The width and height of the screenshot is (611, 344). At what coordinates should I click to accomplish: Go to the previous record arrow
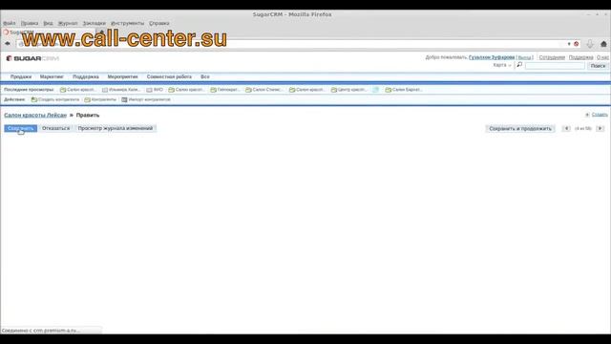566,128
